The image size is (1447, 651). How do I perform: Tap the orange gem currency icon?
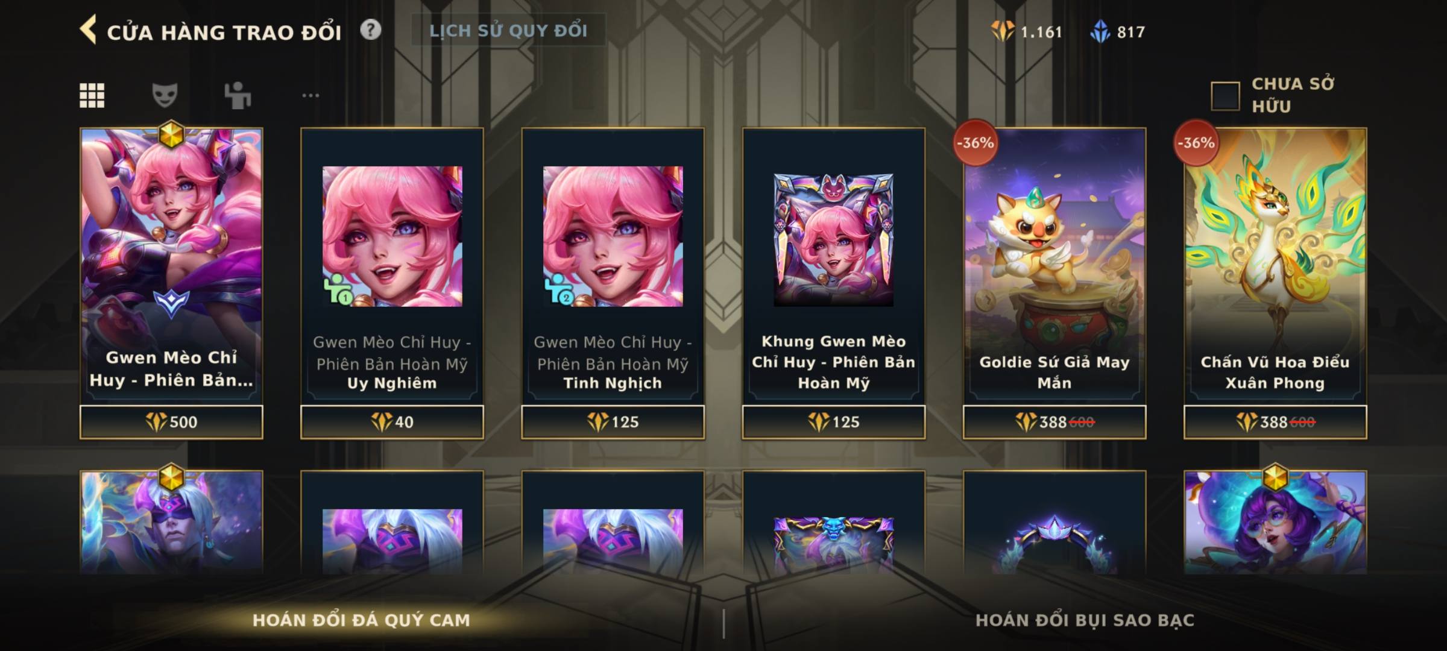click(x=1003, y=31)
